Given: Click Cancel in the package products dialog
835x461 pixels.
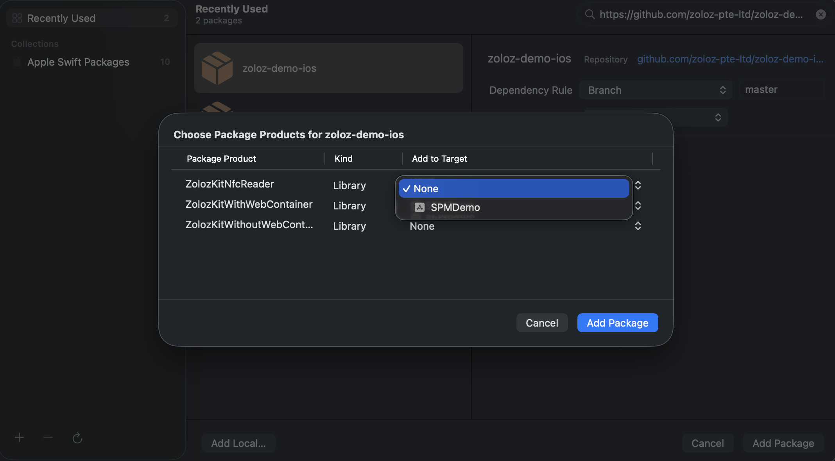Looking at the screenshot, I should point(542,323).
